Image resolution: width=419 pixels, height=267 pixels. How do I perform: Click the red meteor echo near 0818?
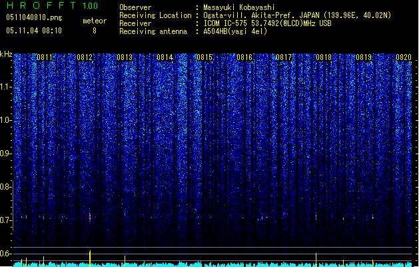tap(316, 217)
